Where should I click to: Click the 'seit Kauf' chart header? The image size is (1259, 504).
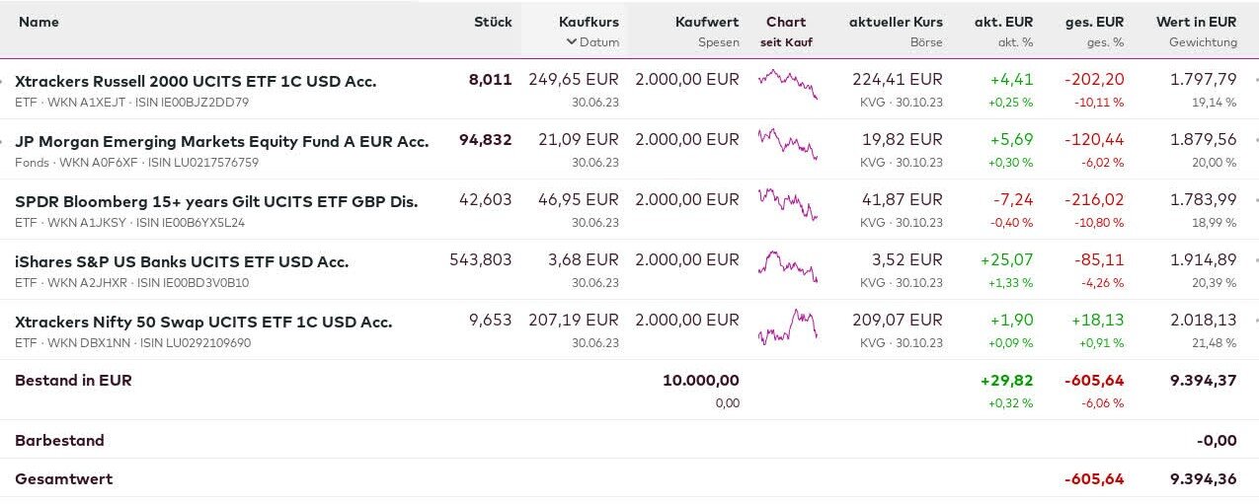[786, 42]
